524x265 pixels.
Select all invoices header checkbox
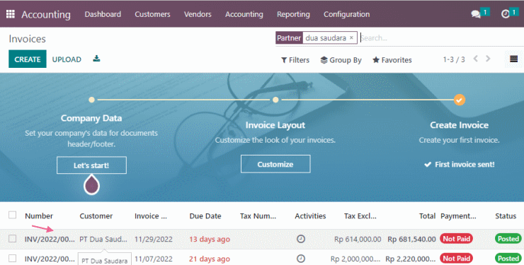click(12, 215)
